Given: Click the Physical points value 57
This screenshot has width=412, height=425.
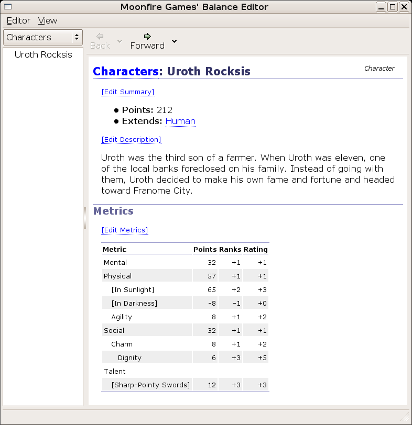Looking at the screenshot, I should [x=212, y=276].
